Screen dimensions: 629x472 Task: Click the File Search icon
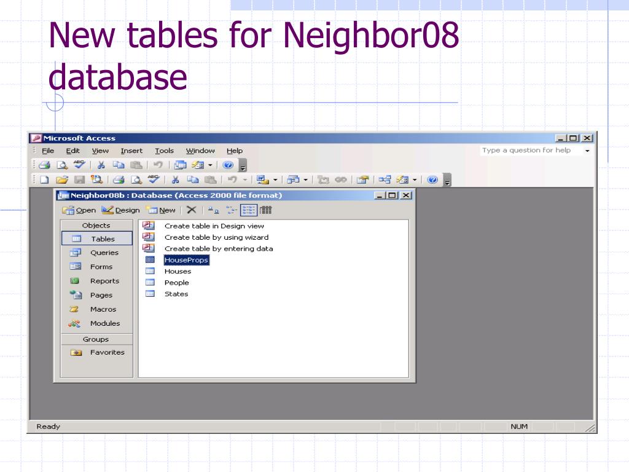[96, 180]
